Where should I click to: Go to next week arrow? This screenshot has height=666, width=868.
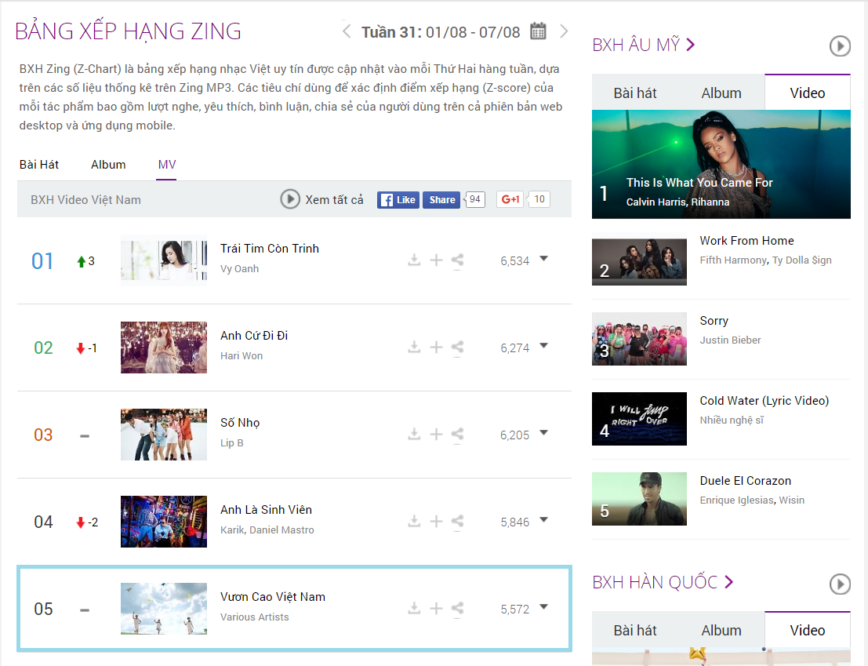tap(564, 31)
